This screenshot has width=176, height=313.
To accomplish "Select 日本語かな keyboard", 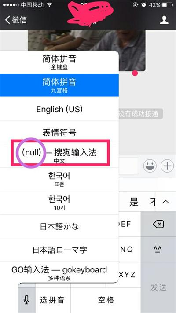I will click(x=59, y=226).
